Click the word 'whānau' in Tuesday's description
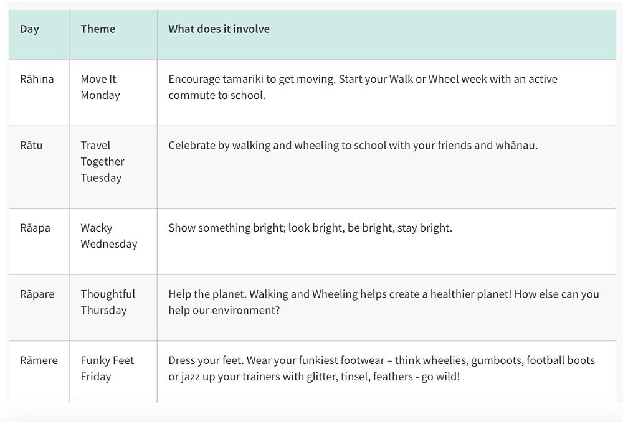 click(x=515, y=146)
